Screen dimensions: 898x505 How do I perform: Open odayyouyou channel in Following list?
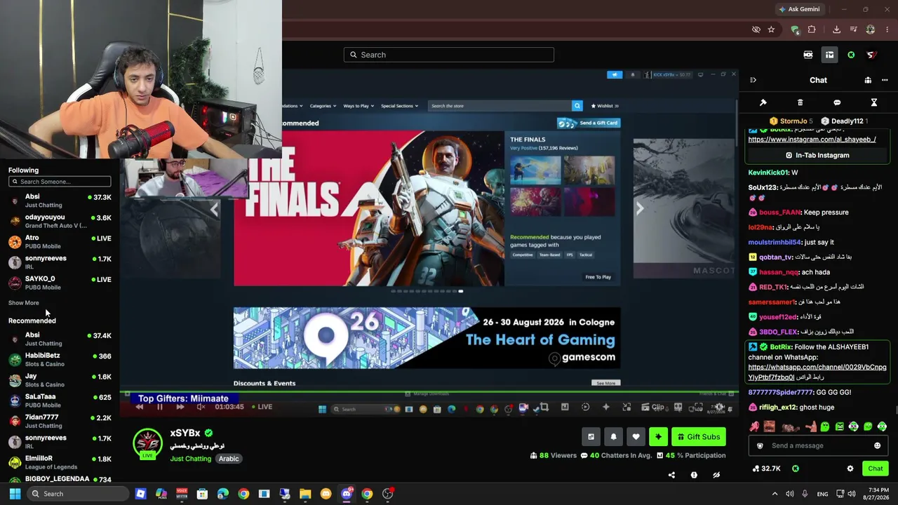[60, 221]
